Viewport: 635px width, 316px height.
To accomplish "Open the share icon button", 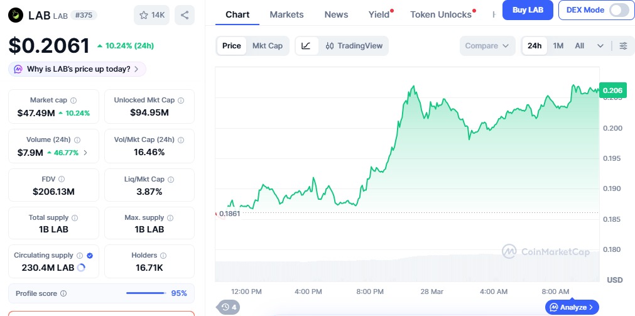I will click(x=185, y=15).
